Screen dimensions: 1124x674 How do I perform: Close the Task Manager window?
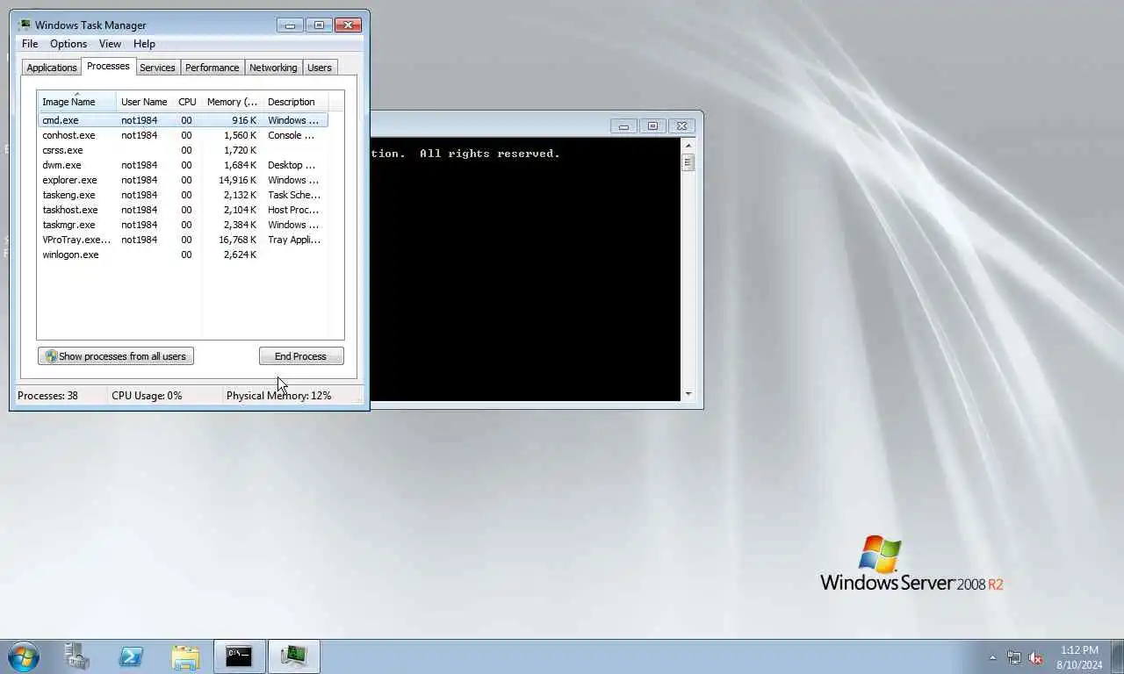(x=348, y=25)
